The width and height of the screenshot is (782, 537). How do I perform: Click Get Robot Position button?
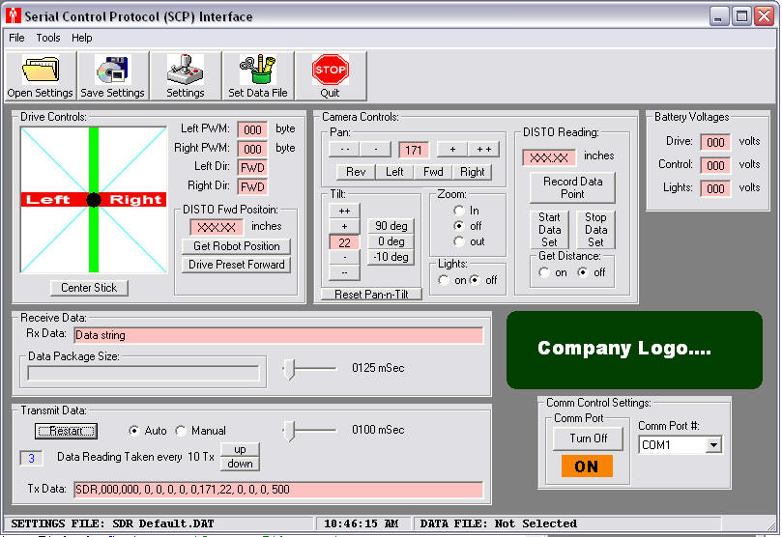tap(237, 246)
